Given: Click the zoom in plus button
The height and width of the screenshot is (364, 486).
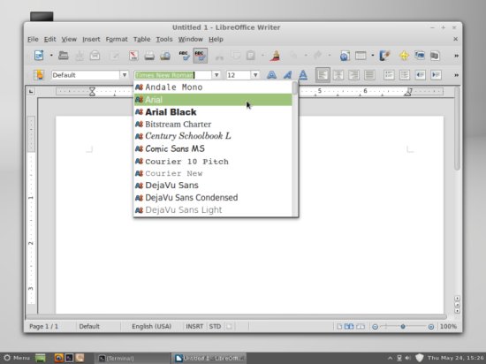Looking at the screenshot, I should click(431, 327).
